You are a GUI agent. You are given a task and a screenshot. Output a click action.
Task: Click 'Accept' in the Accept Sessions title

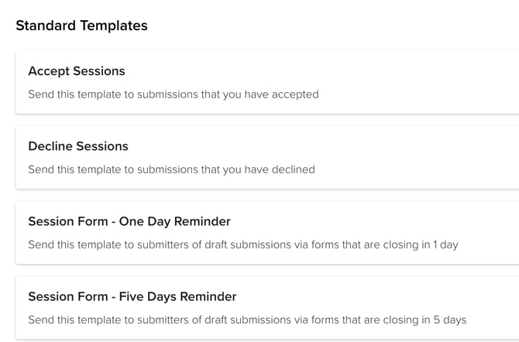(49, 71)
